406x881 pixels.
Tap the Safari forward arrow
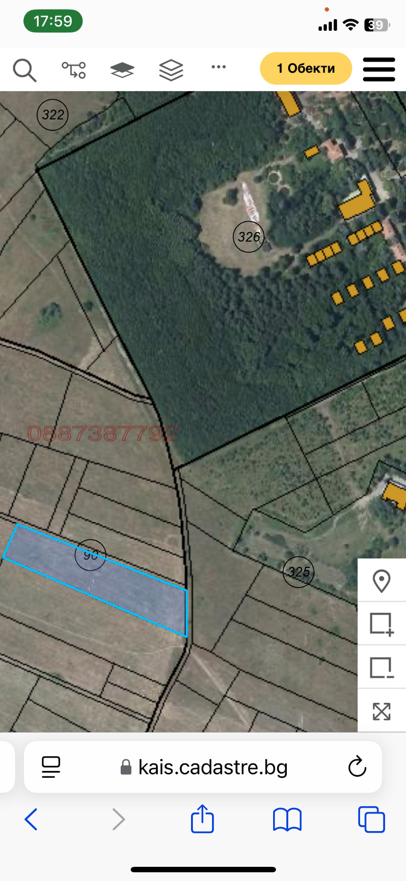point(118,819)
